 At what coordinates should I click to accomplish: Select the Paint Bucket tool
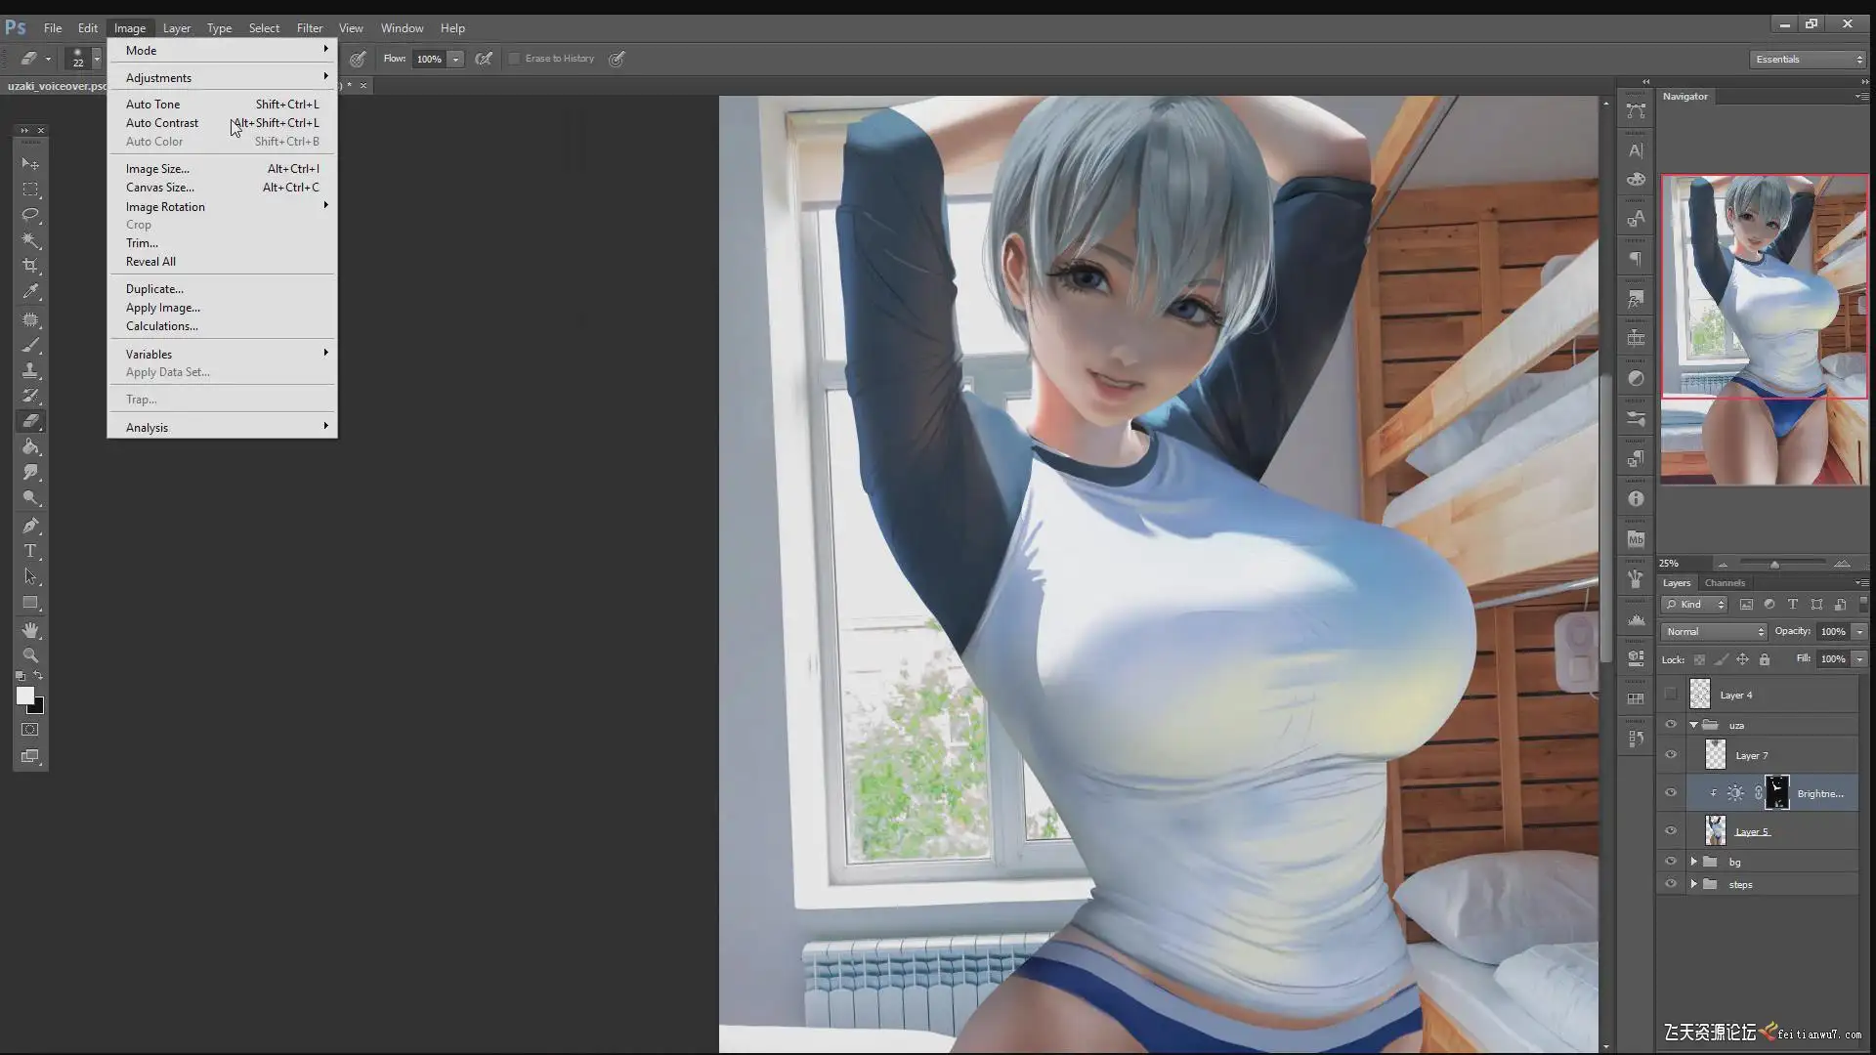point(30,447)
